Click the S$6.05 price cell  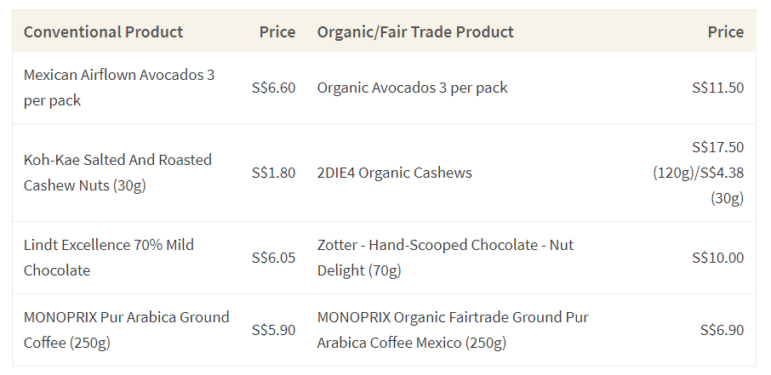pyautogui.click(x=273, y=258)
